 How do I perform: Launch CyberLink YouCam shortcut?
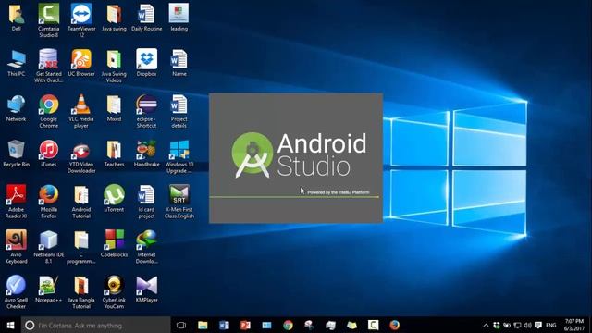[114, 286]
